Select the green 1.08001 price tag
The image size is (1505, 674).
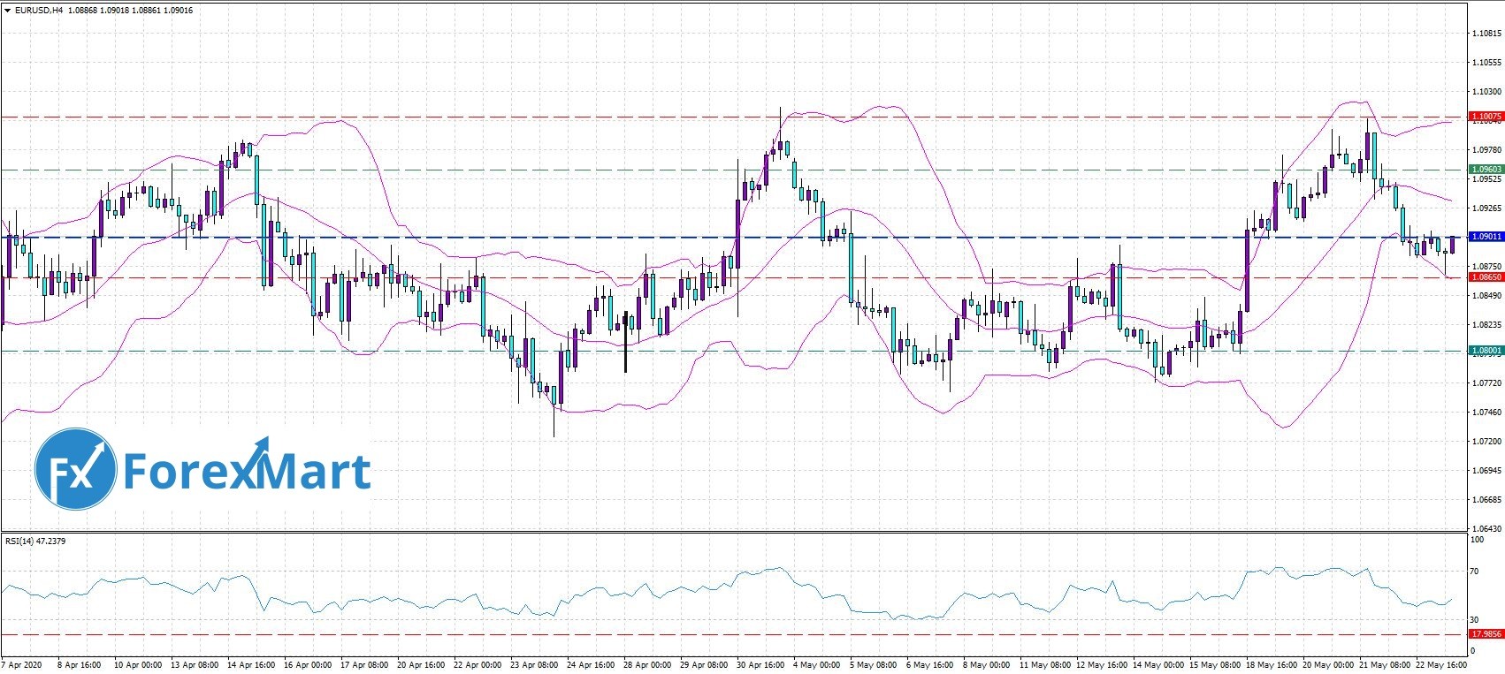(x=1486, y=351)
